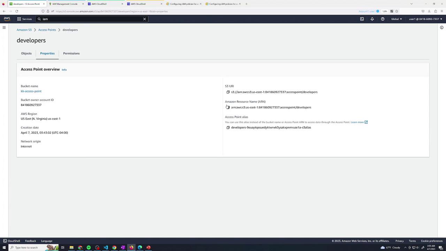Bookmark this page with the star icon
The image size is (446, 251).
point(397,11)
